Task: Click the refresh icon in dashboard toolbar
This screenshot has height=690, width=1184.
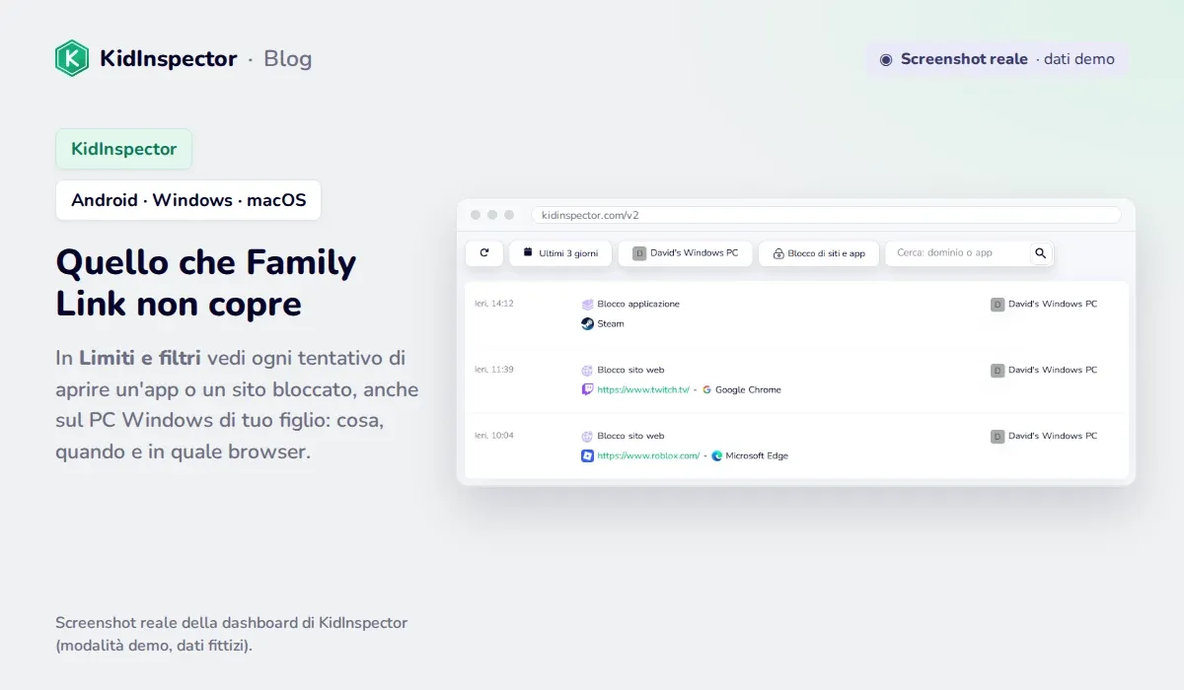Action: point(484,253)
